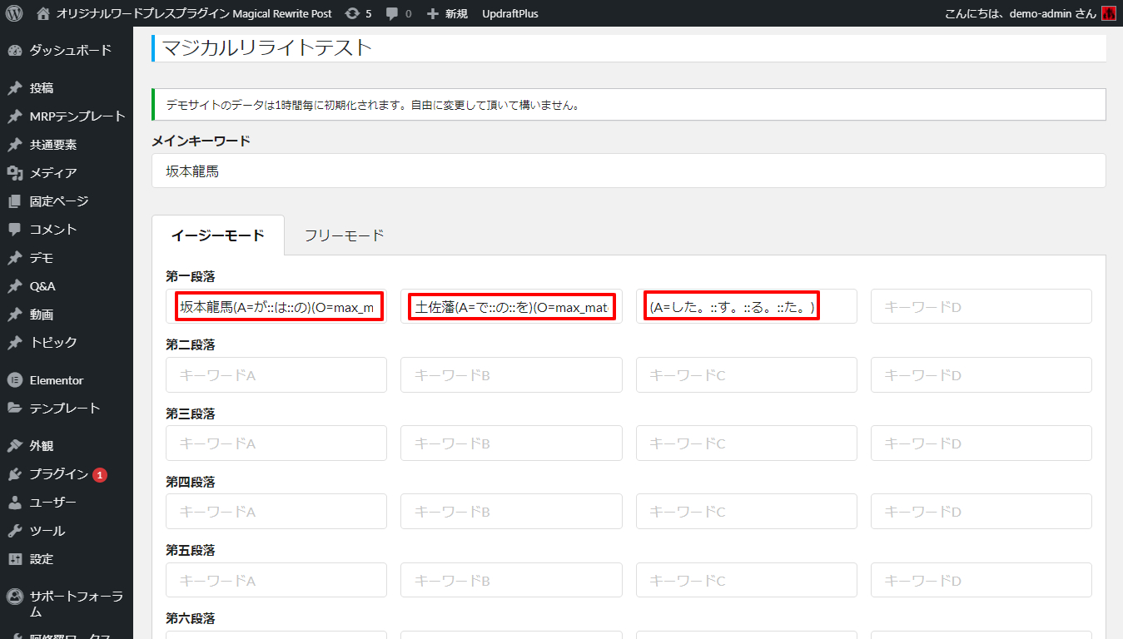Click the ツール wrench icon
Image resolution: width=1123 pixels, height=639 pixels.
pos(14,531)
